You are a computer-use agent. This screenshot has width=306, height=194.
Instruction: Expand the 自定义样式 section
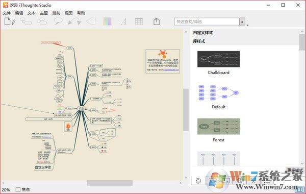pyautogui.click(x=203, y=33)
